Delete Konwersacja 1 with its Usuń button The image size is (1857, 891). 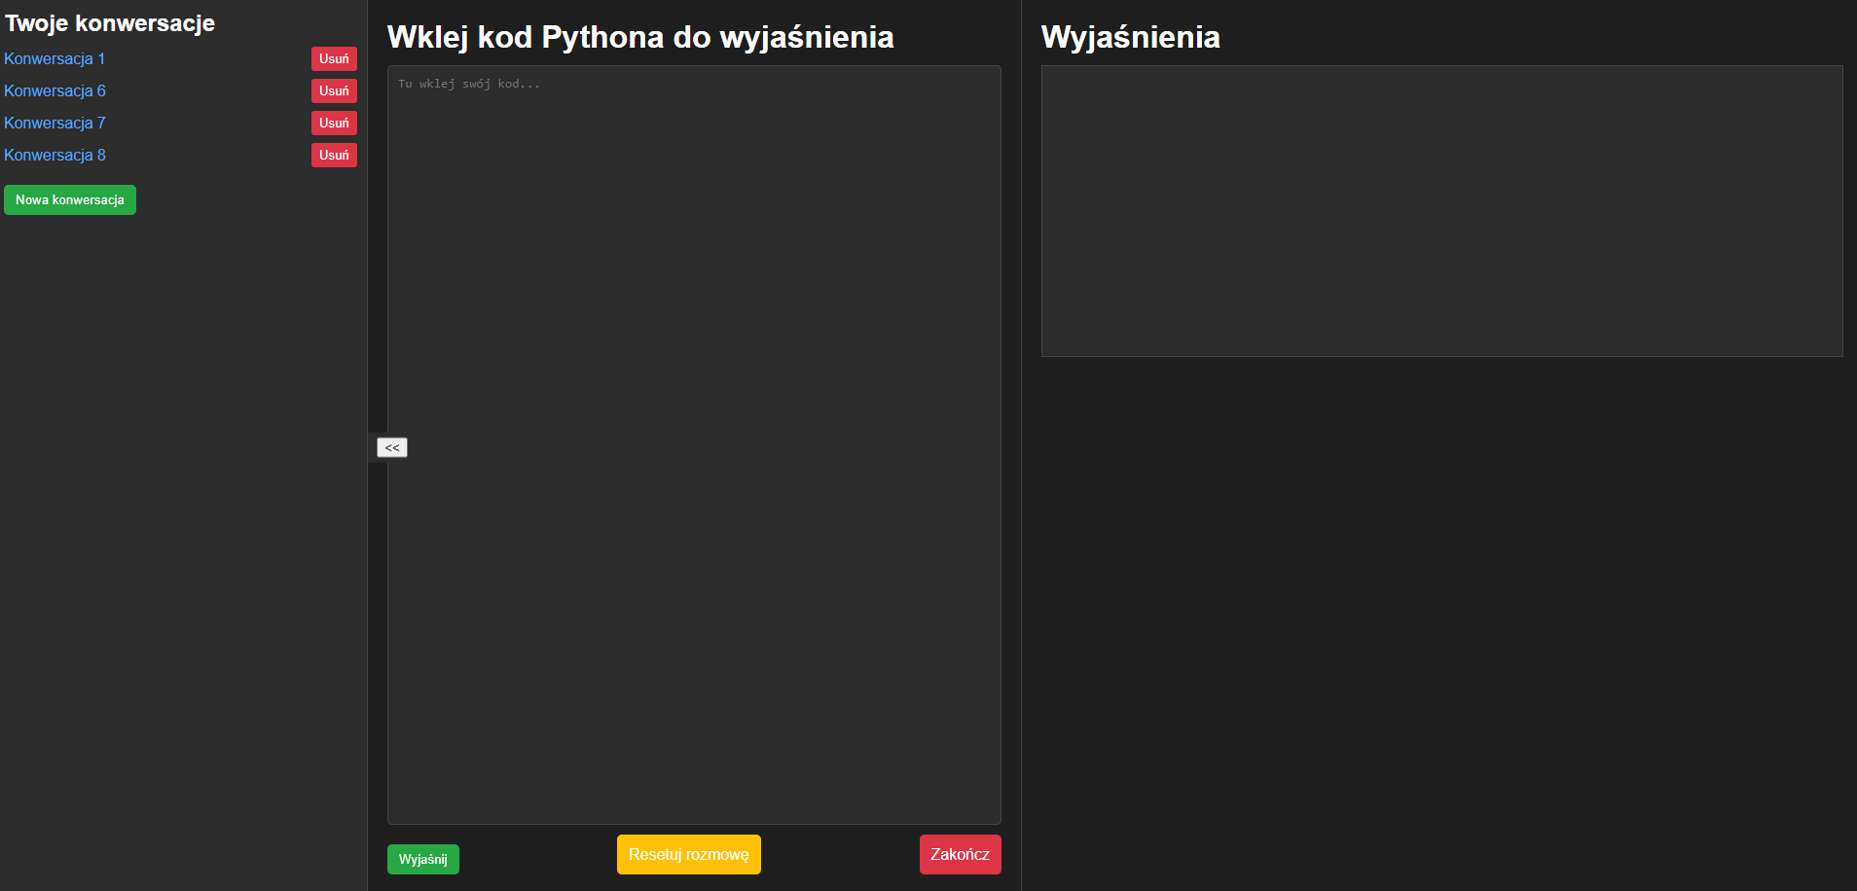click(x=334, y=58)
